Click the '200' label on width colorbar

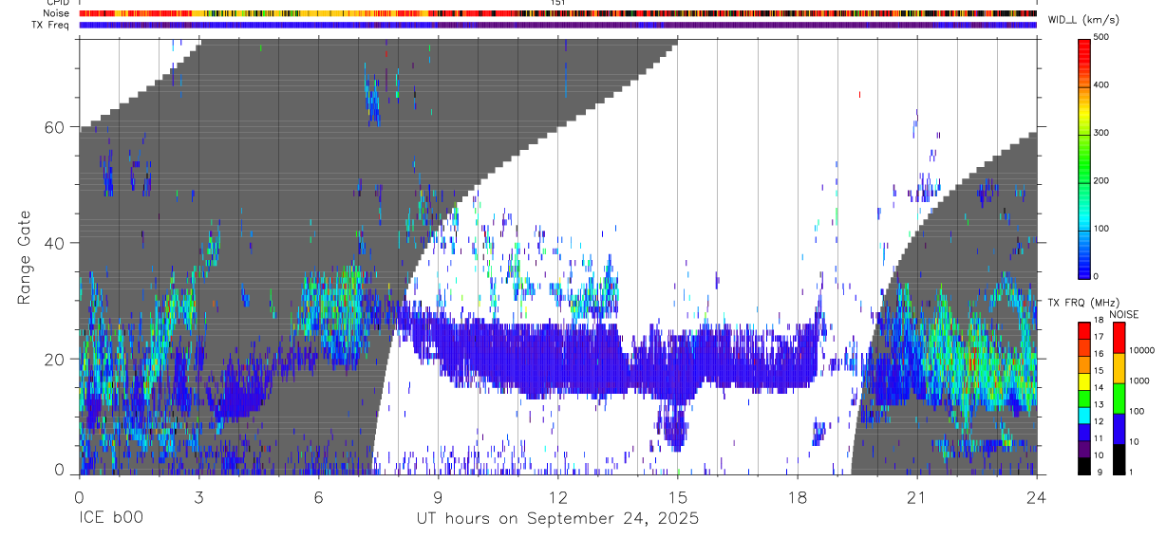point(1103,180)
